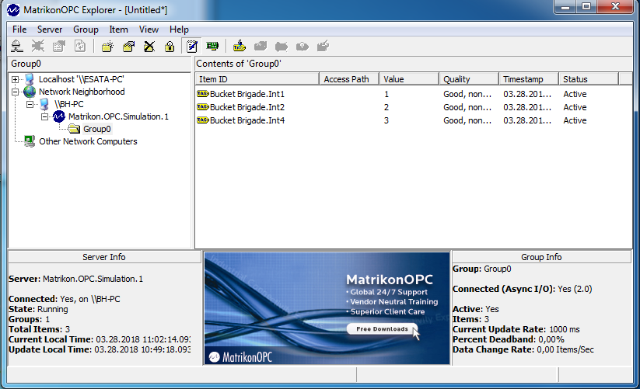Click value 1 of Bucket Brigade.Int1
Viewport: 640px width, 389px height.
pos(386,94)
